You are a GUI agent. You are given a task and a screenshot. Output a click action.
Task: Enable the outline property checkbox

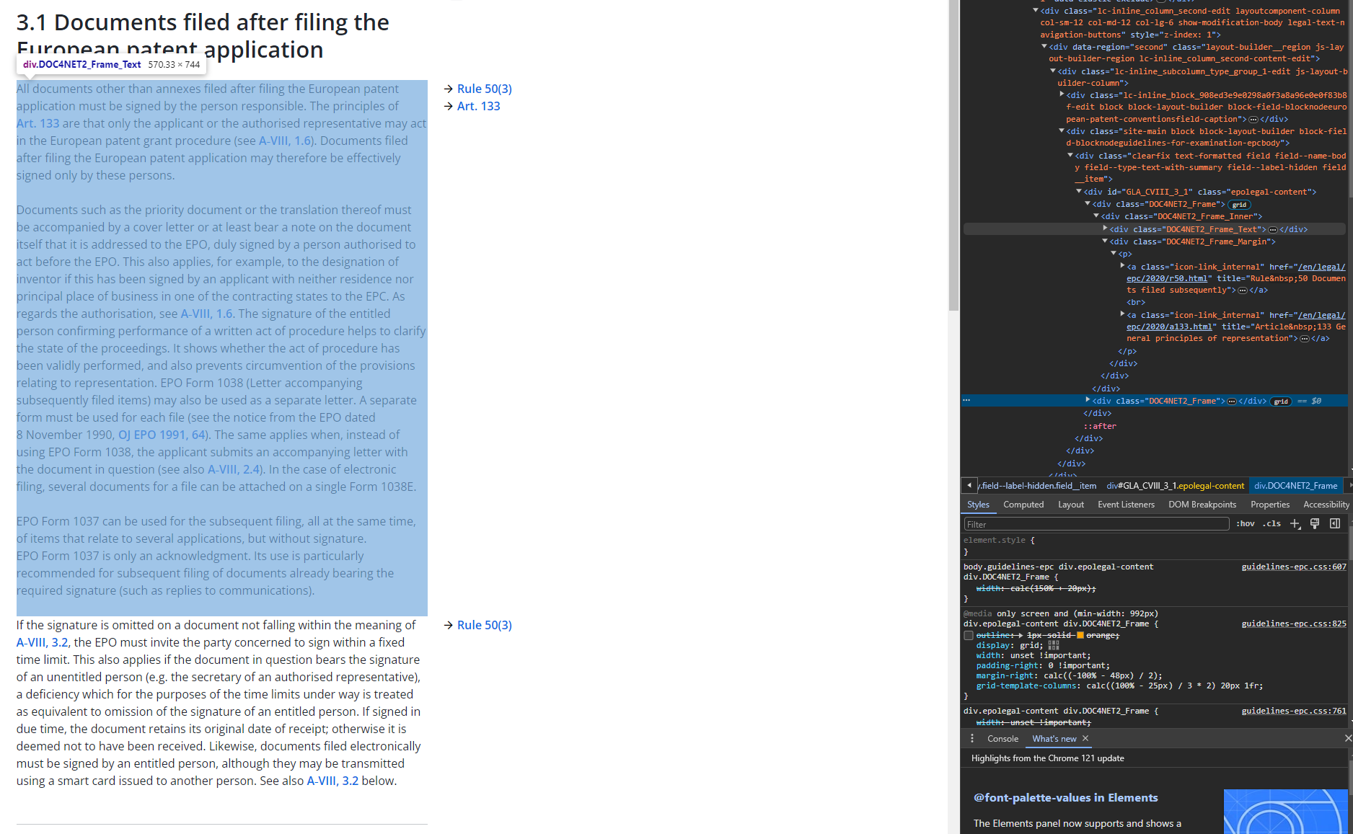[969, 636]
